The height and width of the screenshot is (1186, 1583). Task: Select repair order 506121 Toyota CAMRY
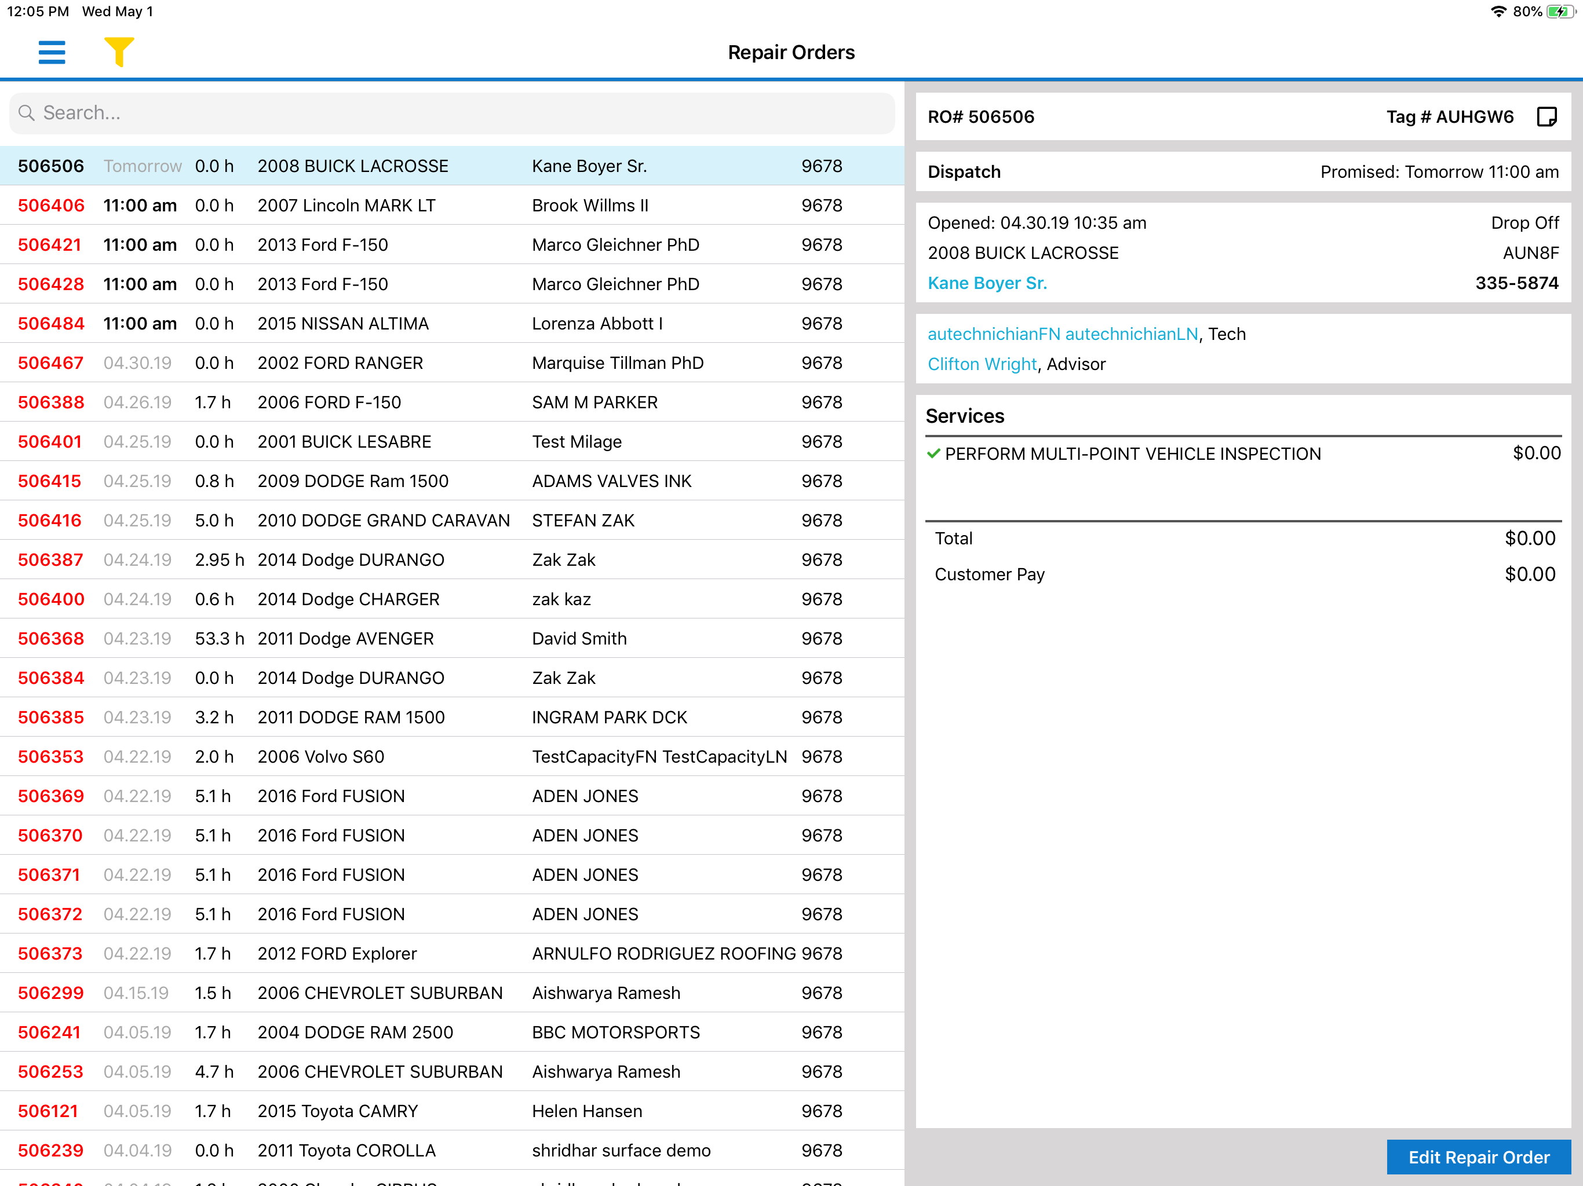coord(453,1110)
